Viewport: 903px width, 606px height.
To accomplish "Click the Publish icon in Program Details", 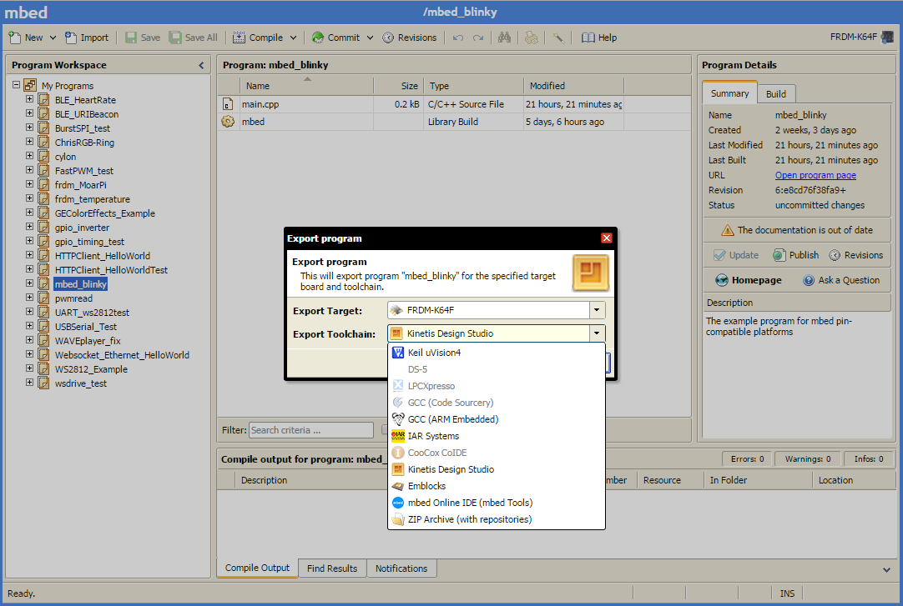I will (x=779, y=255).
